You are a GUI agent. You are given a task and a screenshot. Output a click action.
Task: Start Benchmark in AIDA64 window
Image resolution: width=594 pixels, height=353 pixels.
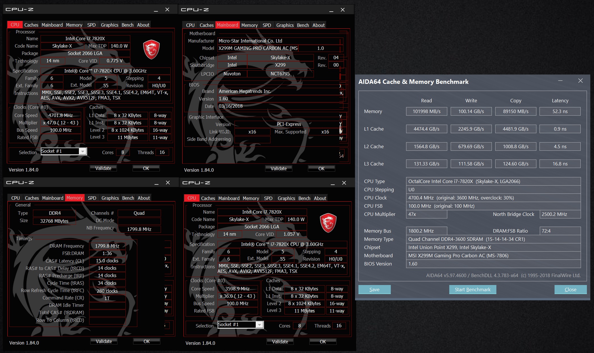(x=473, y=290)
